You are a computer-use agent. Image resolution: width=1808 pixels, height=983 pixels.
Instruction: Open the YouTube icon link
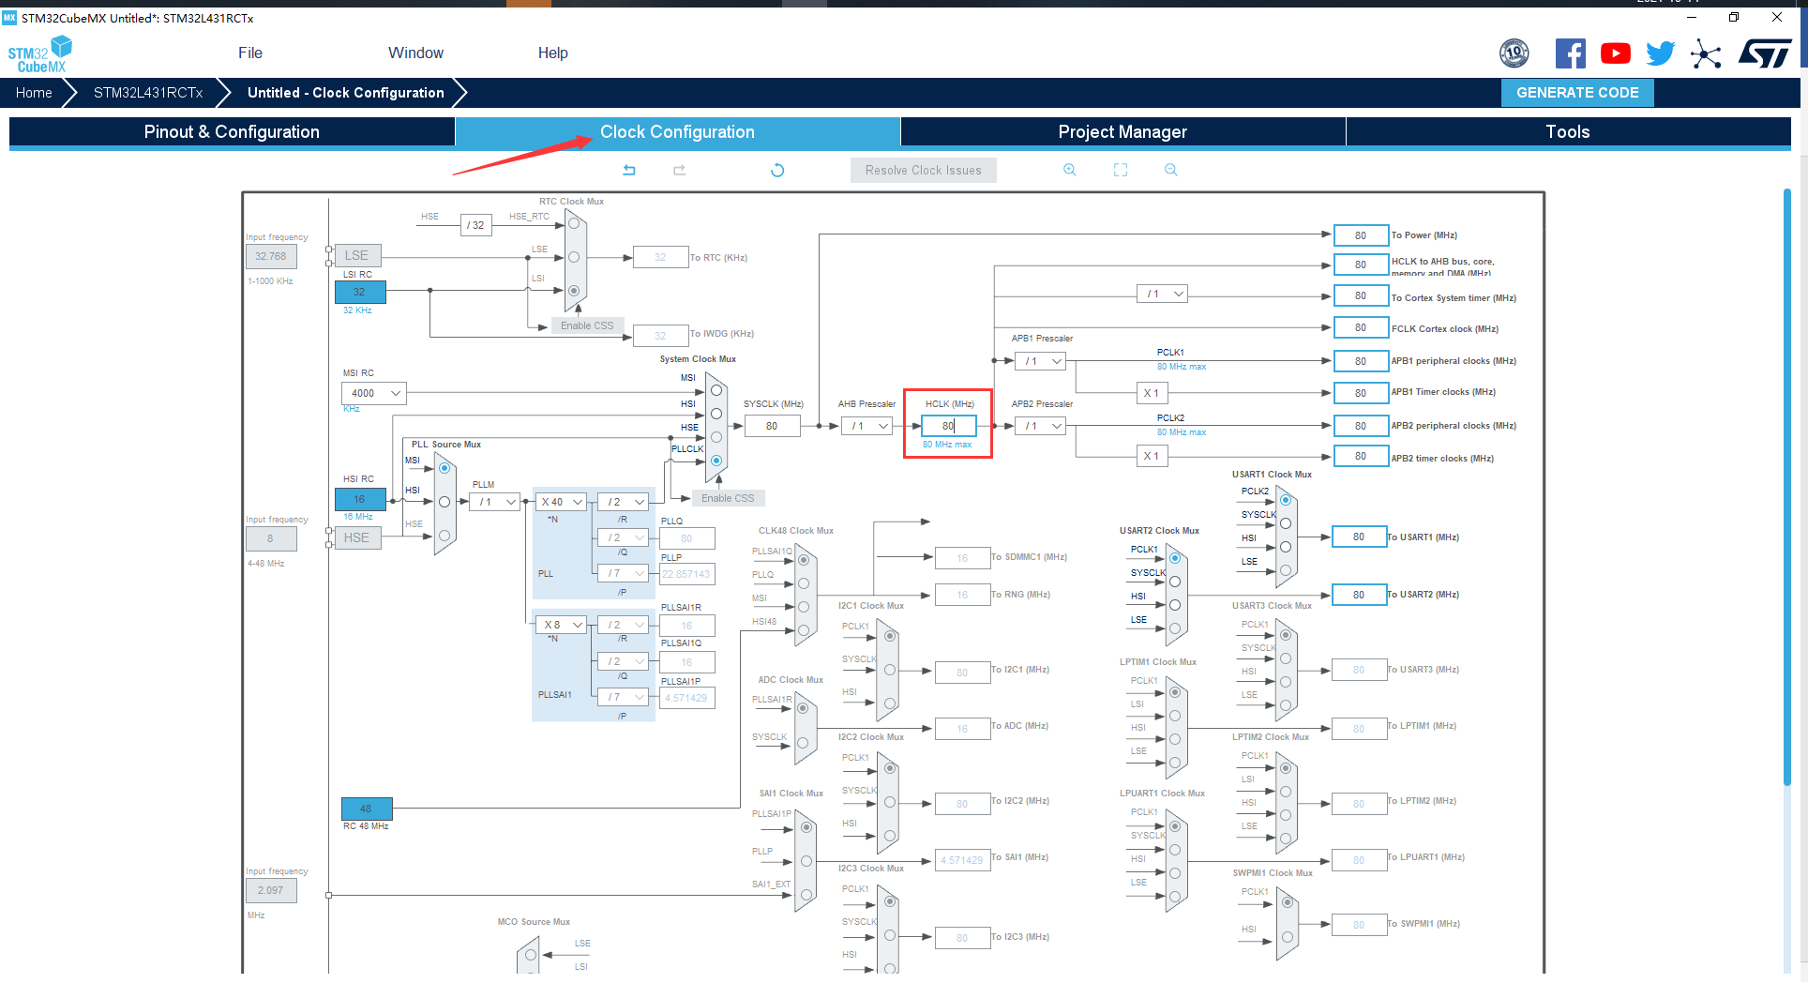click(1615, 53)
